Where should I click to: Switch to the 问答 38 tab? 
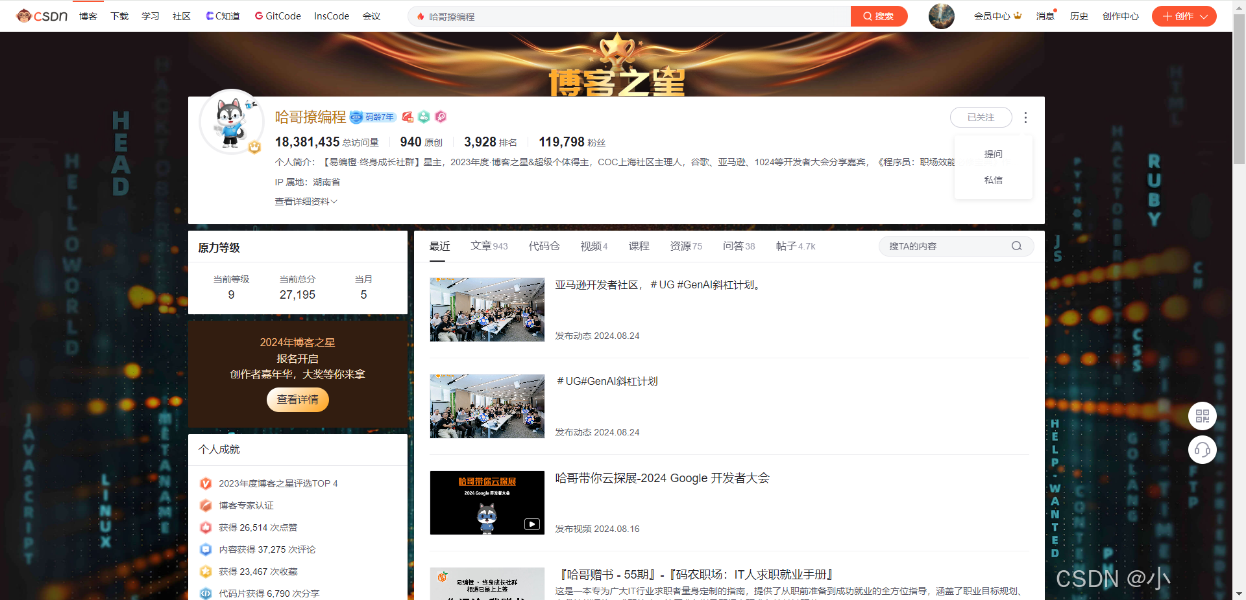739,246
